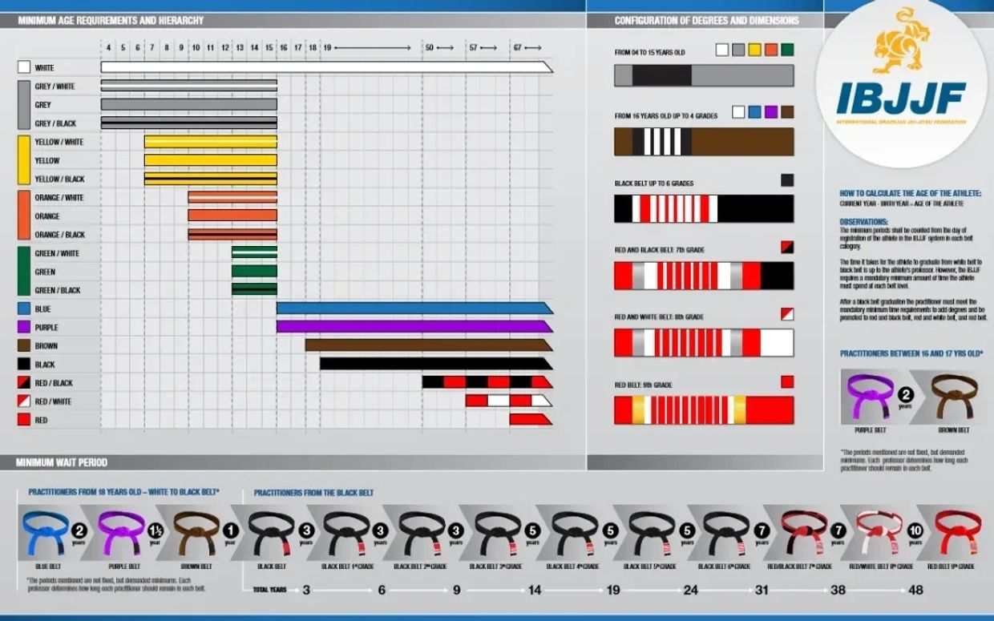The height and width of the screenshot is (621, 994).
Task: Click the Practitioners from 18 years old heading
Action: tap(124, 492)
